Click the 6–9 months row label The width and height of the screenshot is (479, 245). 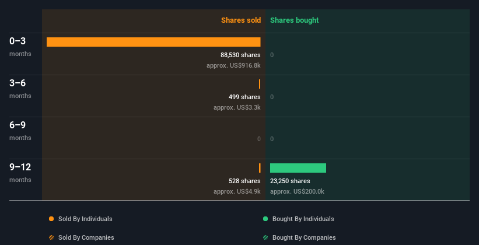click(x=20, y=131)
